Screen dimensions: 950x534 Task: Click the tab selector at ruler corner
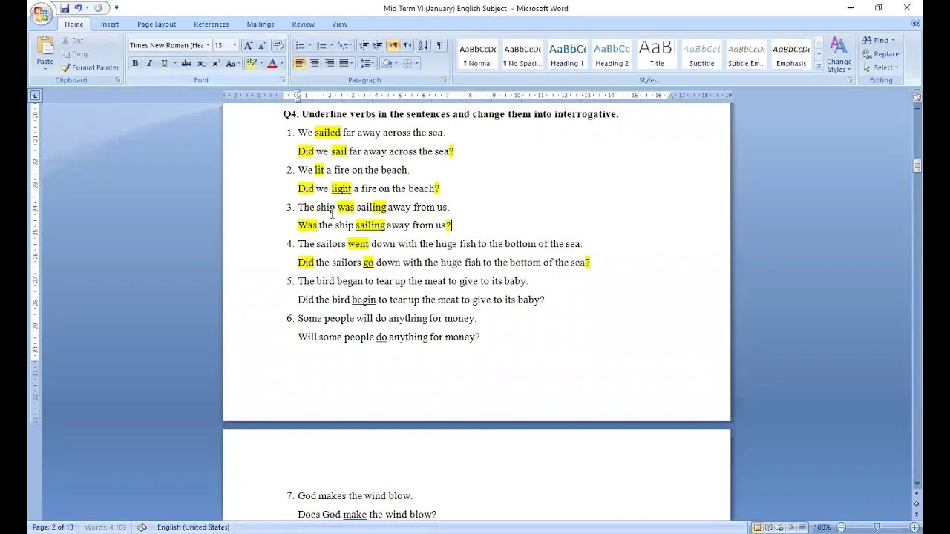36,96
